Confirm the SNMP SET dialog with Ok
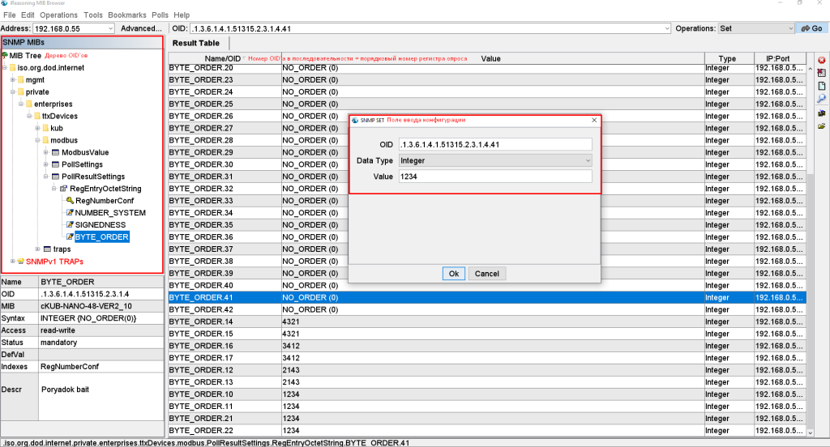This screenshot has width=830, height=447. pos(454,274)
